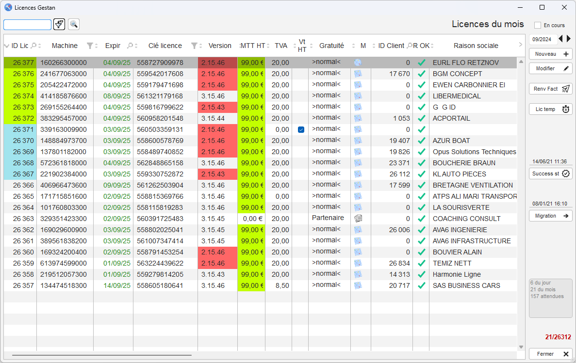Image resolution: width=576 pixels, height=363 pixels.
Task: Toggle sort arrow on ID Lic column
Action: 7,46
